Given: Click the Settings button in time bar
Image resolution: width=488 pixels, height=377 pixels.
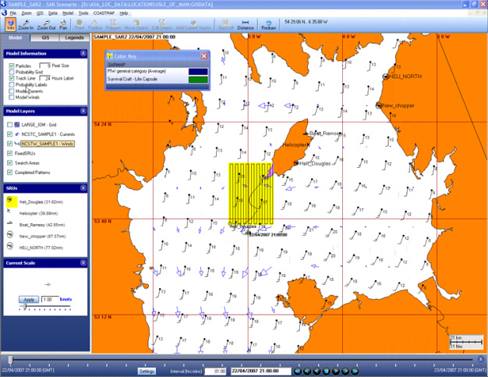Looking at the screenshot, I should (x=147, y=371).
